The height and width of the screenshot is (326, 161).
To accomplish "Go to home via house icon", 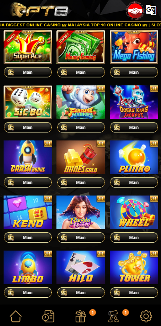I will coord(16,316).
